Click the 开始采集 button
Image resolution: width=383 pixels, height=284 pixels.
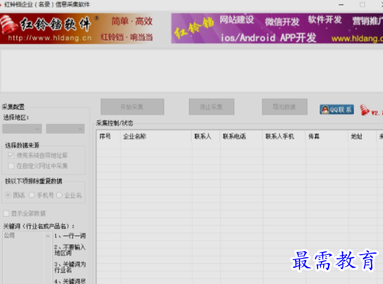tap(132, 107)
